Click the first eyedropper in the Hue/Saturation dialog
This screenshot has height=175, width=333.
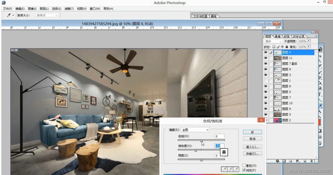[x=224, y=169]
